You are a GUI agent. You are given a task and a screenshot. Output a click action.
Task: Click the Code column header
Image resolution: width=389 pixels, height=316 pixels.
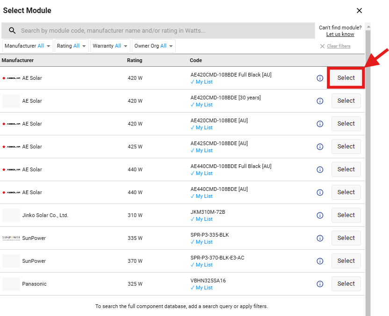point(196,60)
